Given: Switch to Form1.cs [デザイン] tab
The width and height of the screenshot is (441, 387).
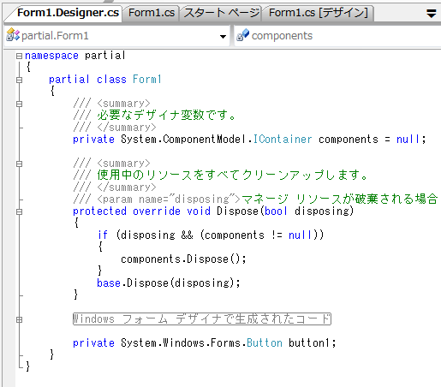Looking at the screenshot, I should pyautogui.click(x=319, y=13).
